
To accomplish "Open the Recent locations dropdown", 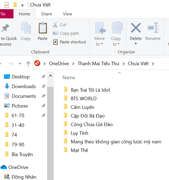I will (x=20, y=64).
